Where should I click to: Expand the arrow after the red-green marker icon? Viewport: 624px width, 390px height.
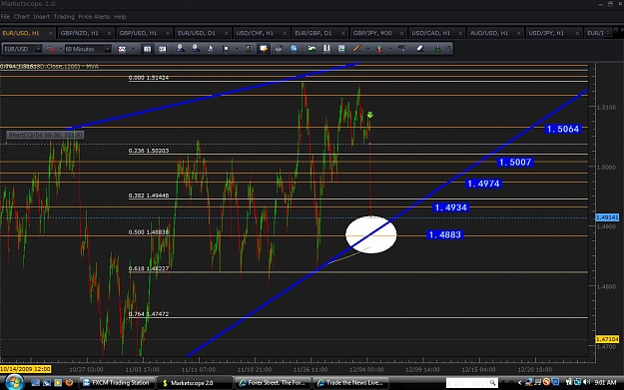[x=390, y=49]
